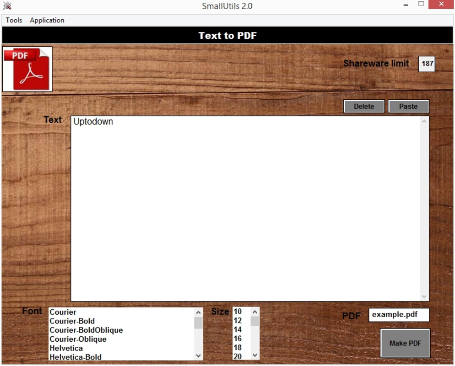The height and width of the screenshot is (366, 455).
Task: Select Courier-Bold font
Action: [121, 321]
